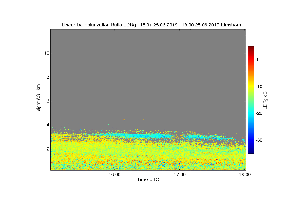The image size is (304, 203).
Task: Click the plot title text
Action: pos(151,25)
